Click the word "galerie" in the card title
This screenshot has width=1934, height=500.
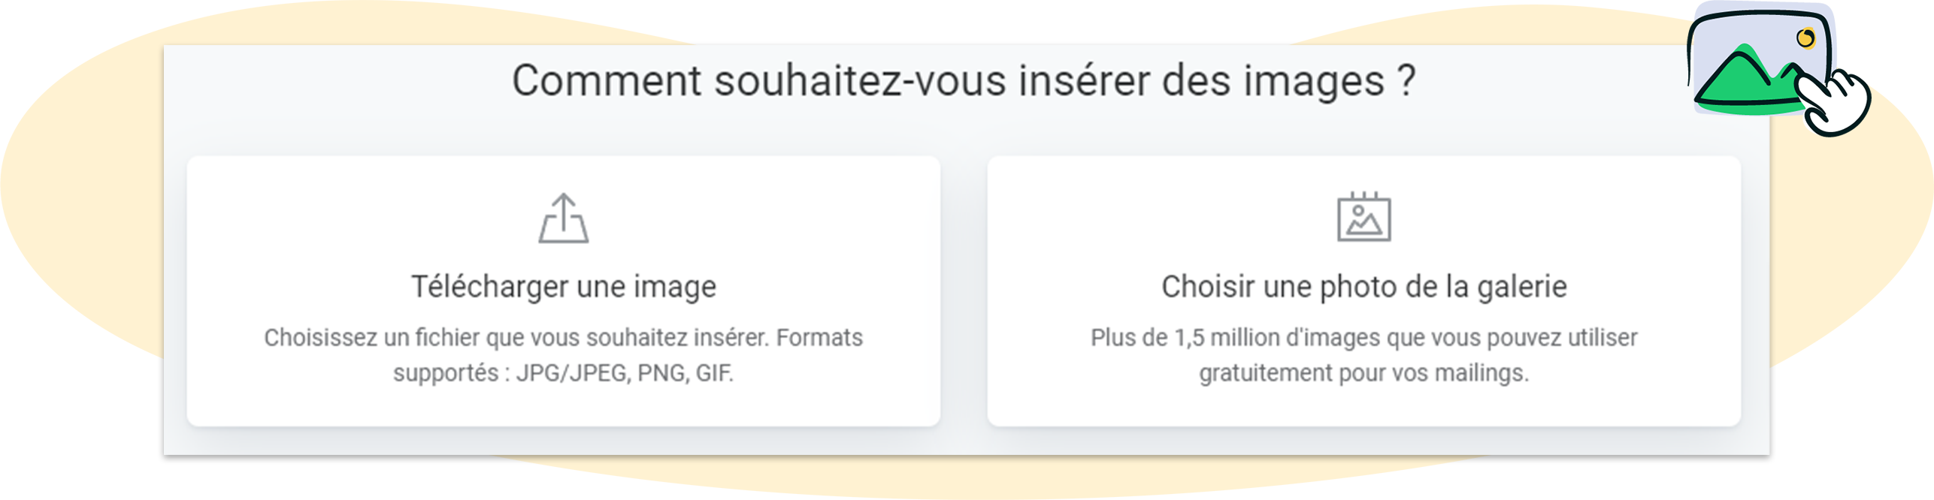click(x=1522, y=287)
